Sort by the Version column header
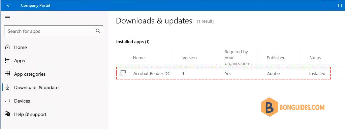345x129 pixels. [189, 58]
